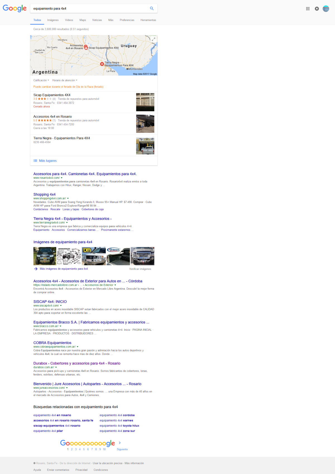Expand the siscap4x4.com result options arrow
The width and height of the screenshot is (335, 474).
tap(61, 306)
